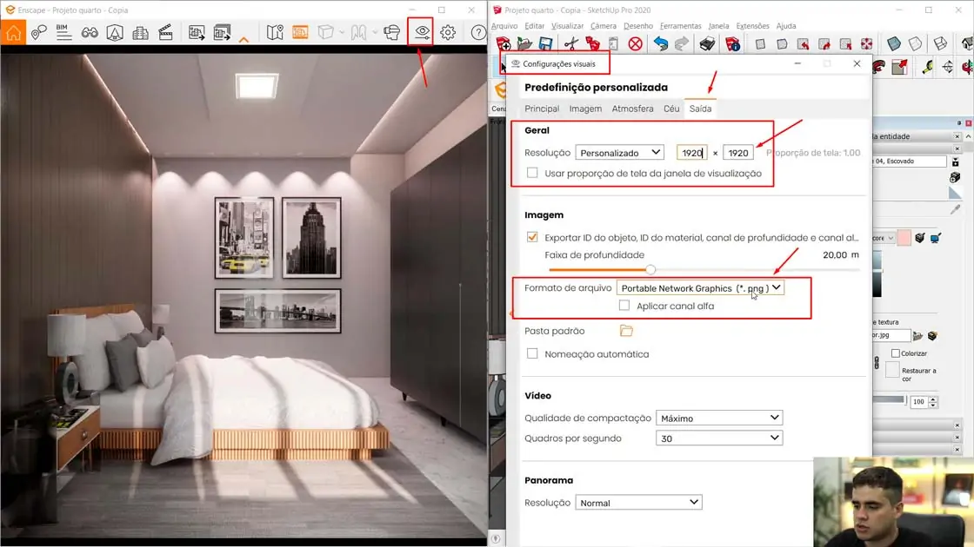Open SketchUp Arquivo menu
This screenshot has width=974, height=547.
pyautogui.click(x=504, y=26)
